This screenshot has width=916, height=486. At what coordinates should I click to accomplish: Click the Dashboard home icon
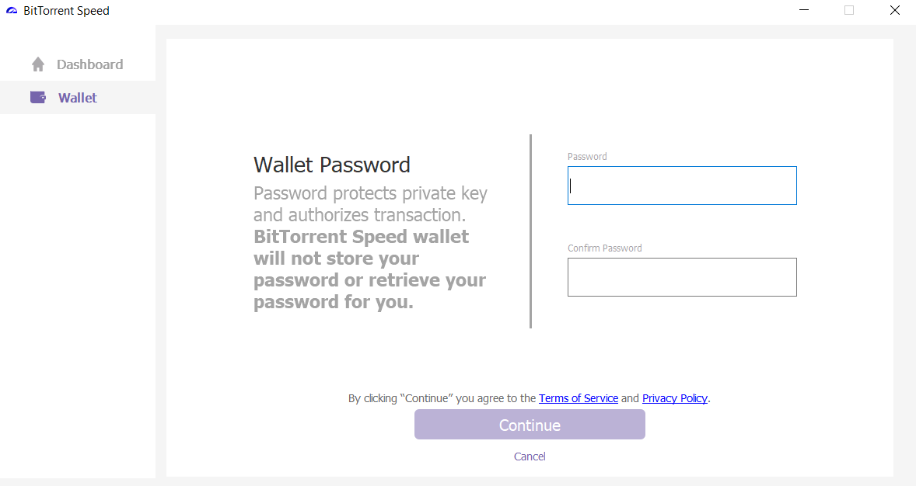tap(38, 64)
